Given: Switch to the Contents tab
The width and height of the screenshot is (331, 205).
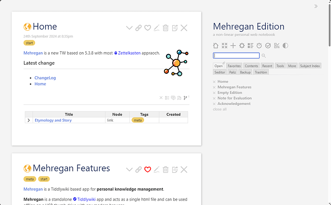Looking at the screenshot, I should coord(251,66).
